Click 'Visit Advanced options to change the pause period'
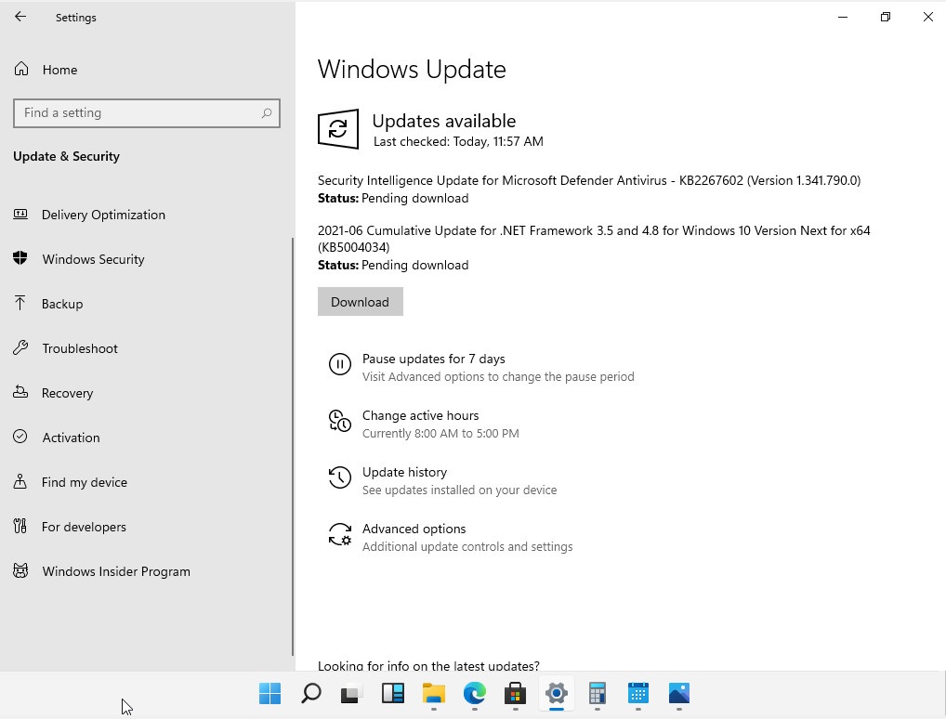Screen dimensions: 946x719 point(498,377)
